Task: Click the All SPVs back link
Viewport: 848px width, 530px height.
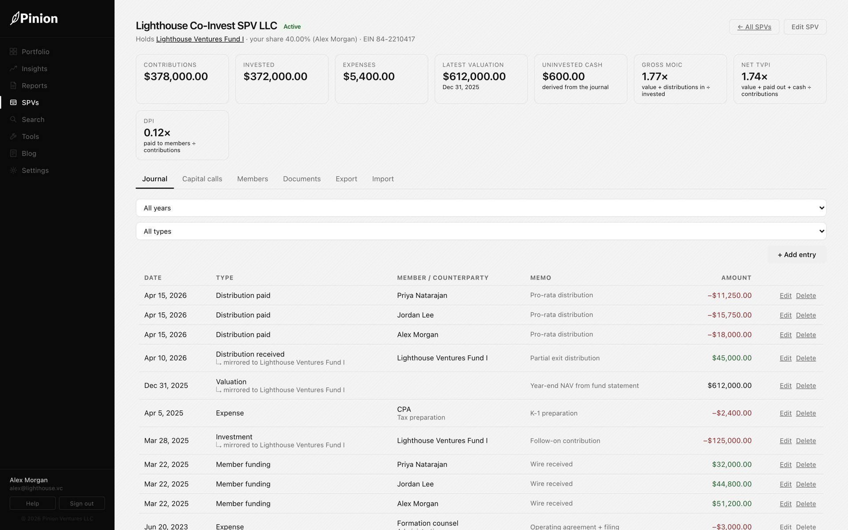Action: point(754,27)
